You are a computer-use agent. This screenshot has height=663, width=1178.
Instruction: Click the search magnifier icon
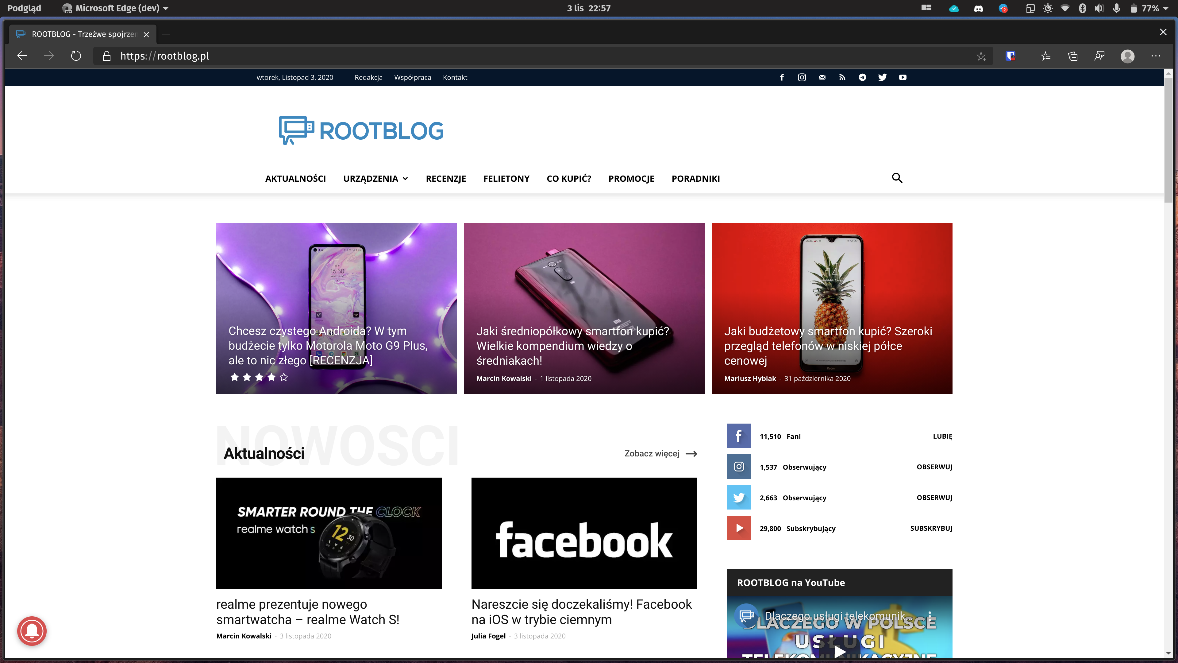click(x=897, y=178)
